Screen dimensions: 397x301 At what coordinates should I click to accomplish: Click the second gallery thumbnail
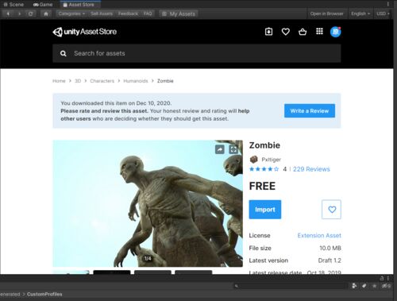pyautogui.click(x=112, y=272)
